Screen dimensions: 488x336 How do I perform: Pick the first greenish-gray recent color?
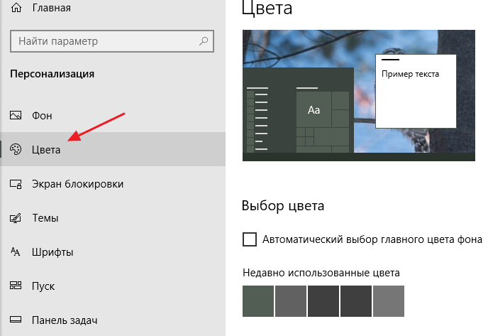point(258,301)
